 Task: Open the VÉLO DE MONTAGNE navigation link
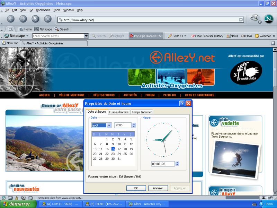pyautogui.click(x=72, y=95)
